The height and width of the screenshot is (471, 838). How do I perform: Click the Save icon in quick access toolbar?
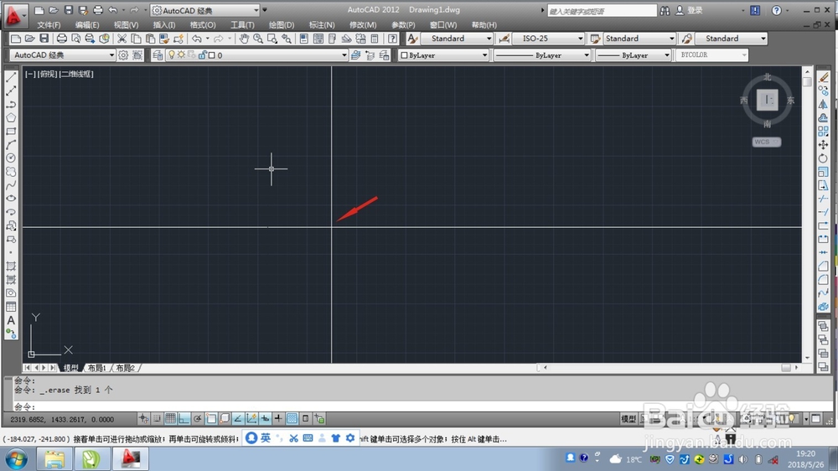point(68,10)
